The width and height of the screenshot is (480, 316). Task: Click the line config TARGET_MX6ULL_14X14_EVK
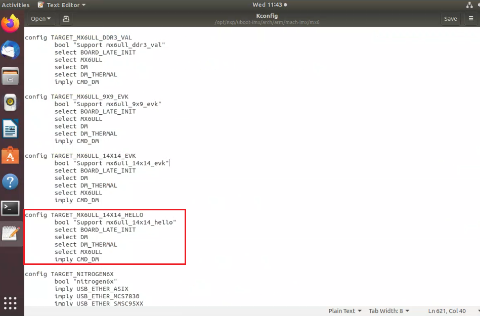[80, 156]
